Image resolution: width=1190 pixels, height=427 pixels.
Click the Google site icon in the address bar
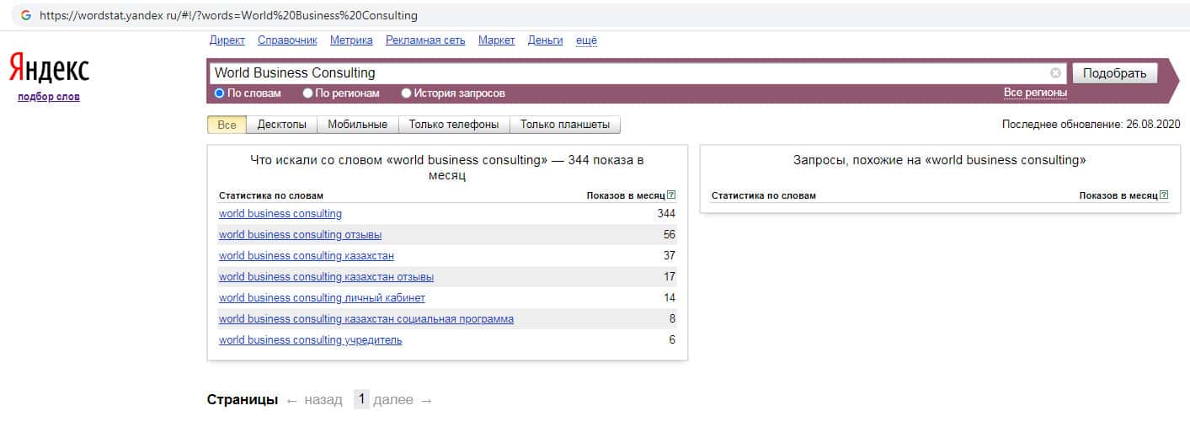[26, 15]
